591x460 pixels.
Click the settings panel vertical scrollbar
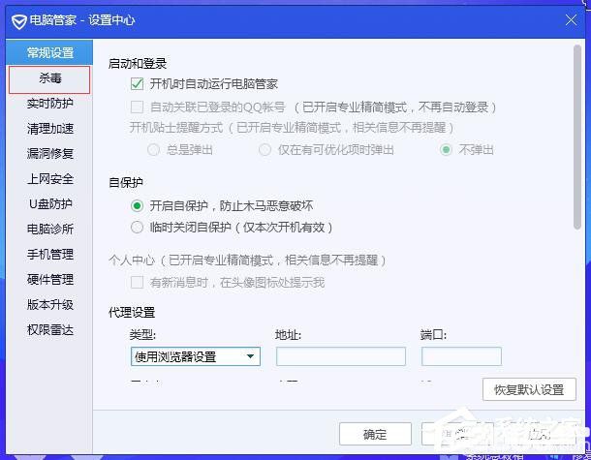click(577, 138)
